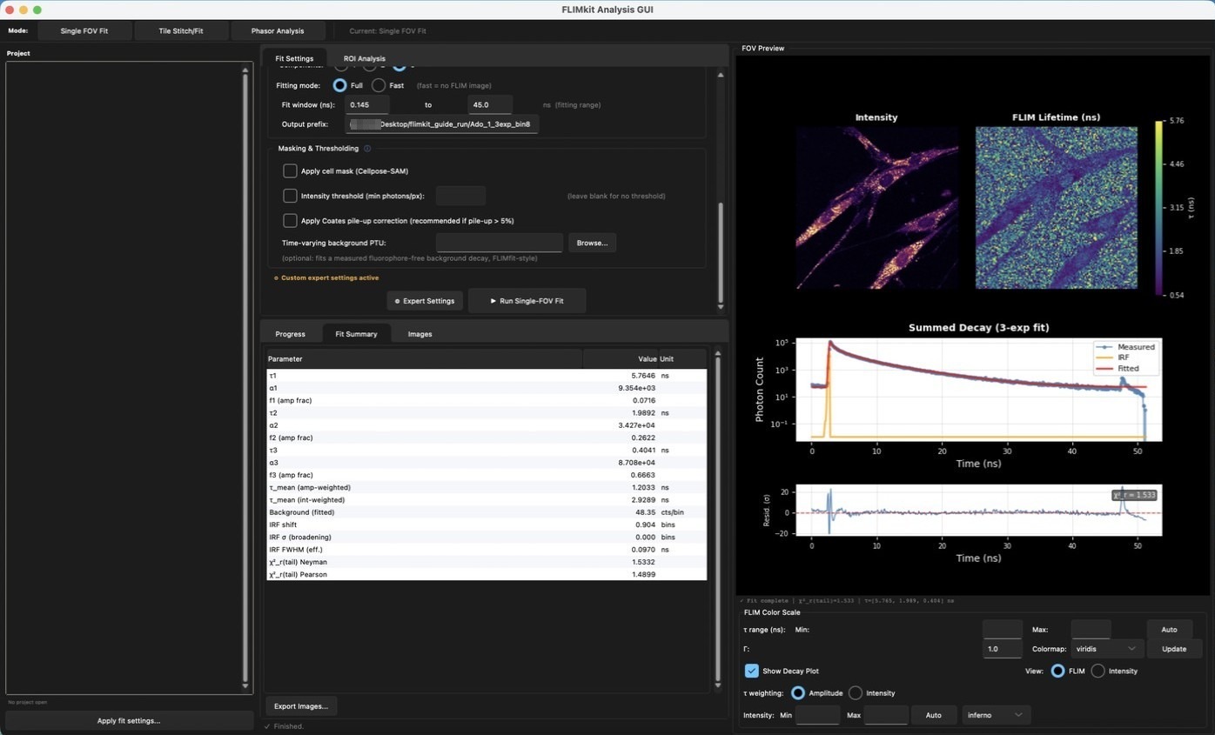
Task: Select Full fitting mode
Action: [339, 85]
